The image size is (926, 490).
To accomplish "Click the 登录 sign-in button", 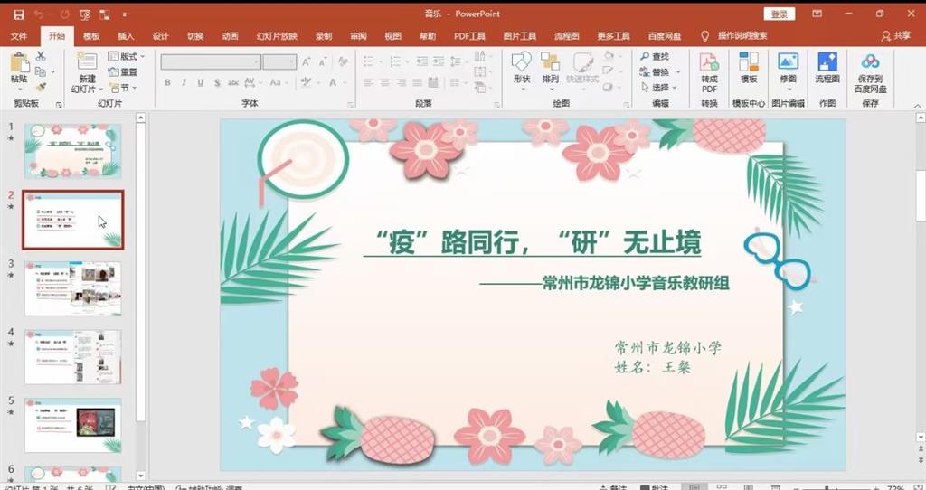I will click(780, 14).
